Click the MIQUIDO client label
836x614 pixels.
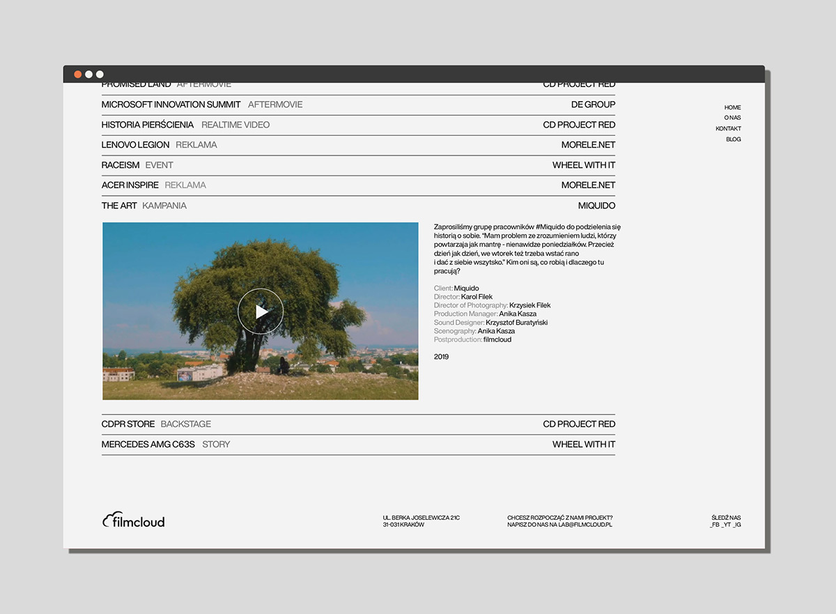tap(596, 206)
